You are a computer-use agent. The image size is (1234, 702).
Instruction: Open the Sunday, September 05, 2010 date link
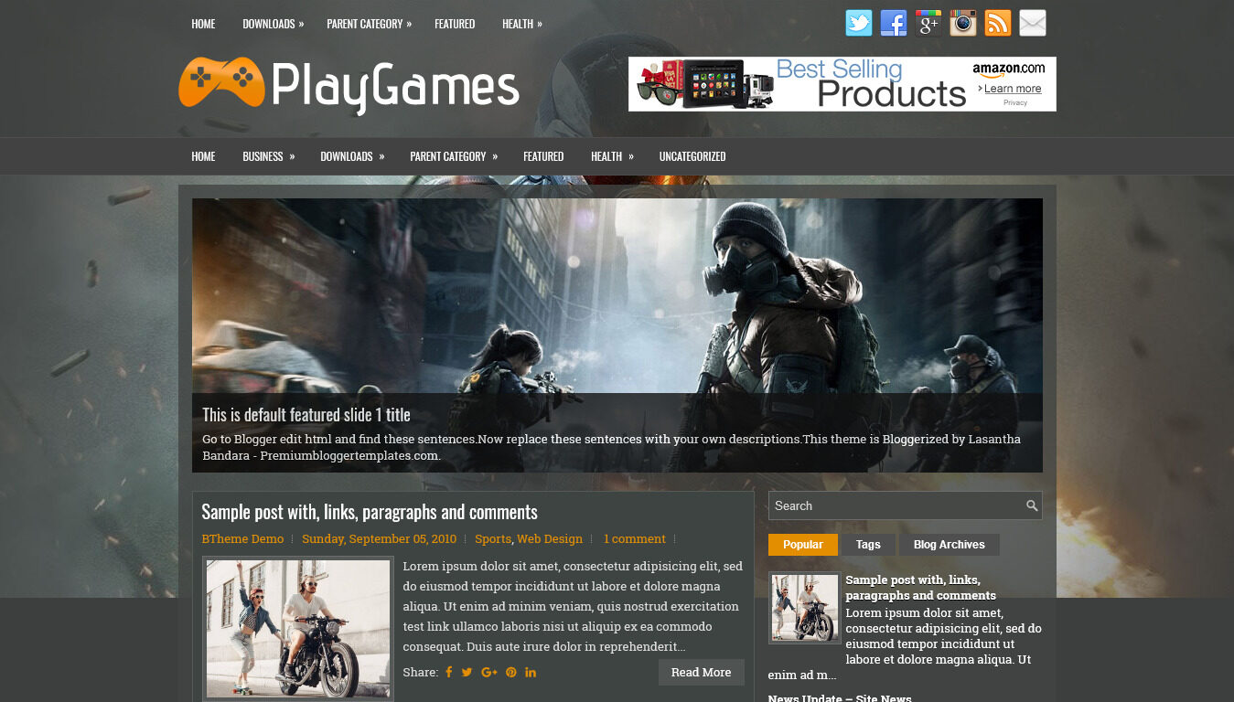coord(379,538)
